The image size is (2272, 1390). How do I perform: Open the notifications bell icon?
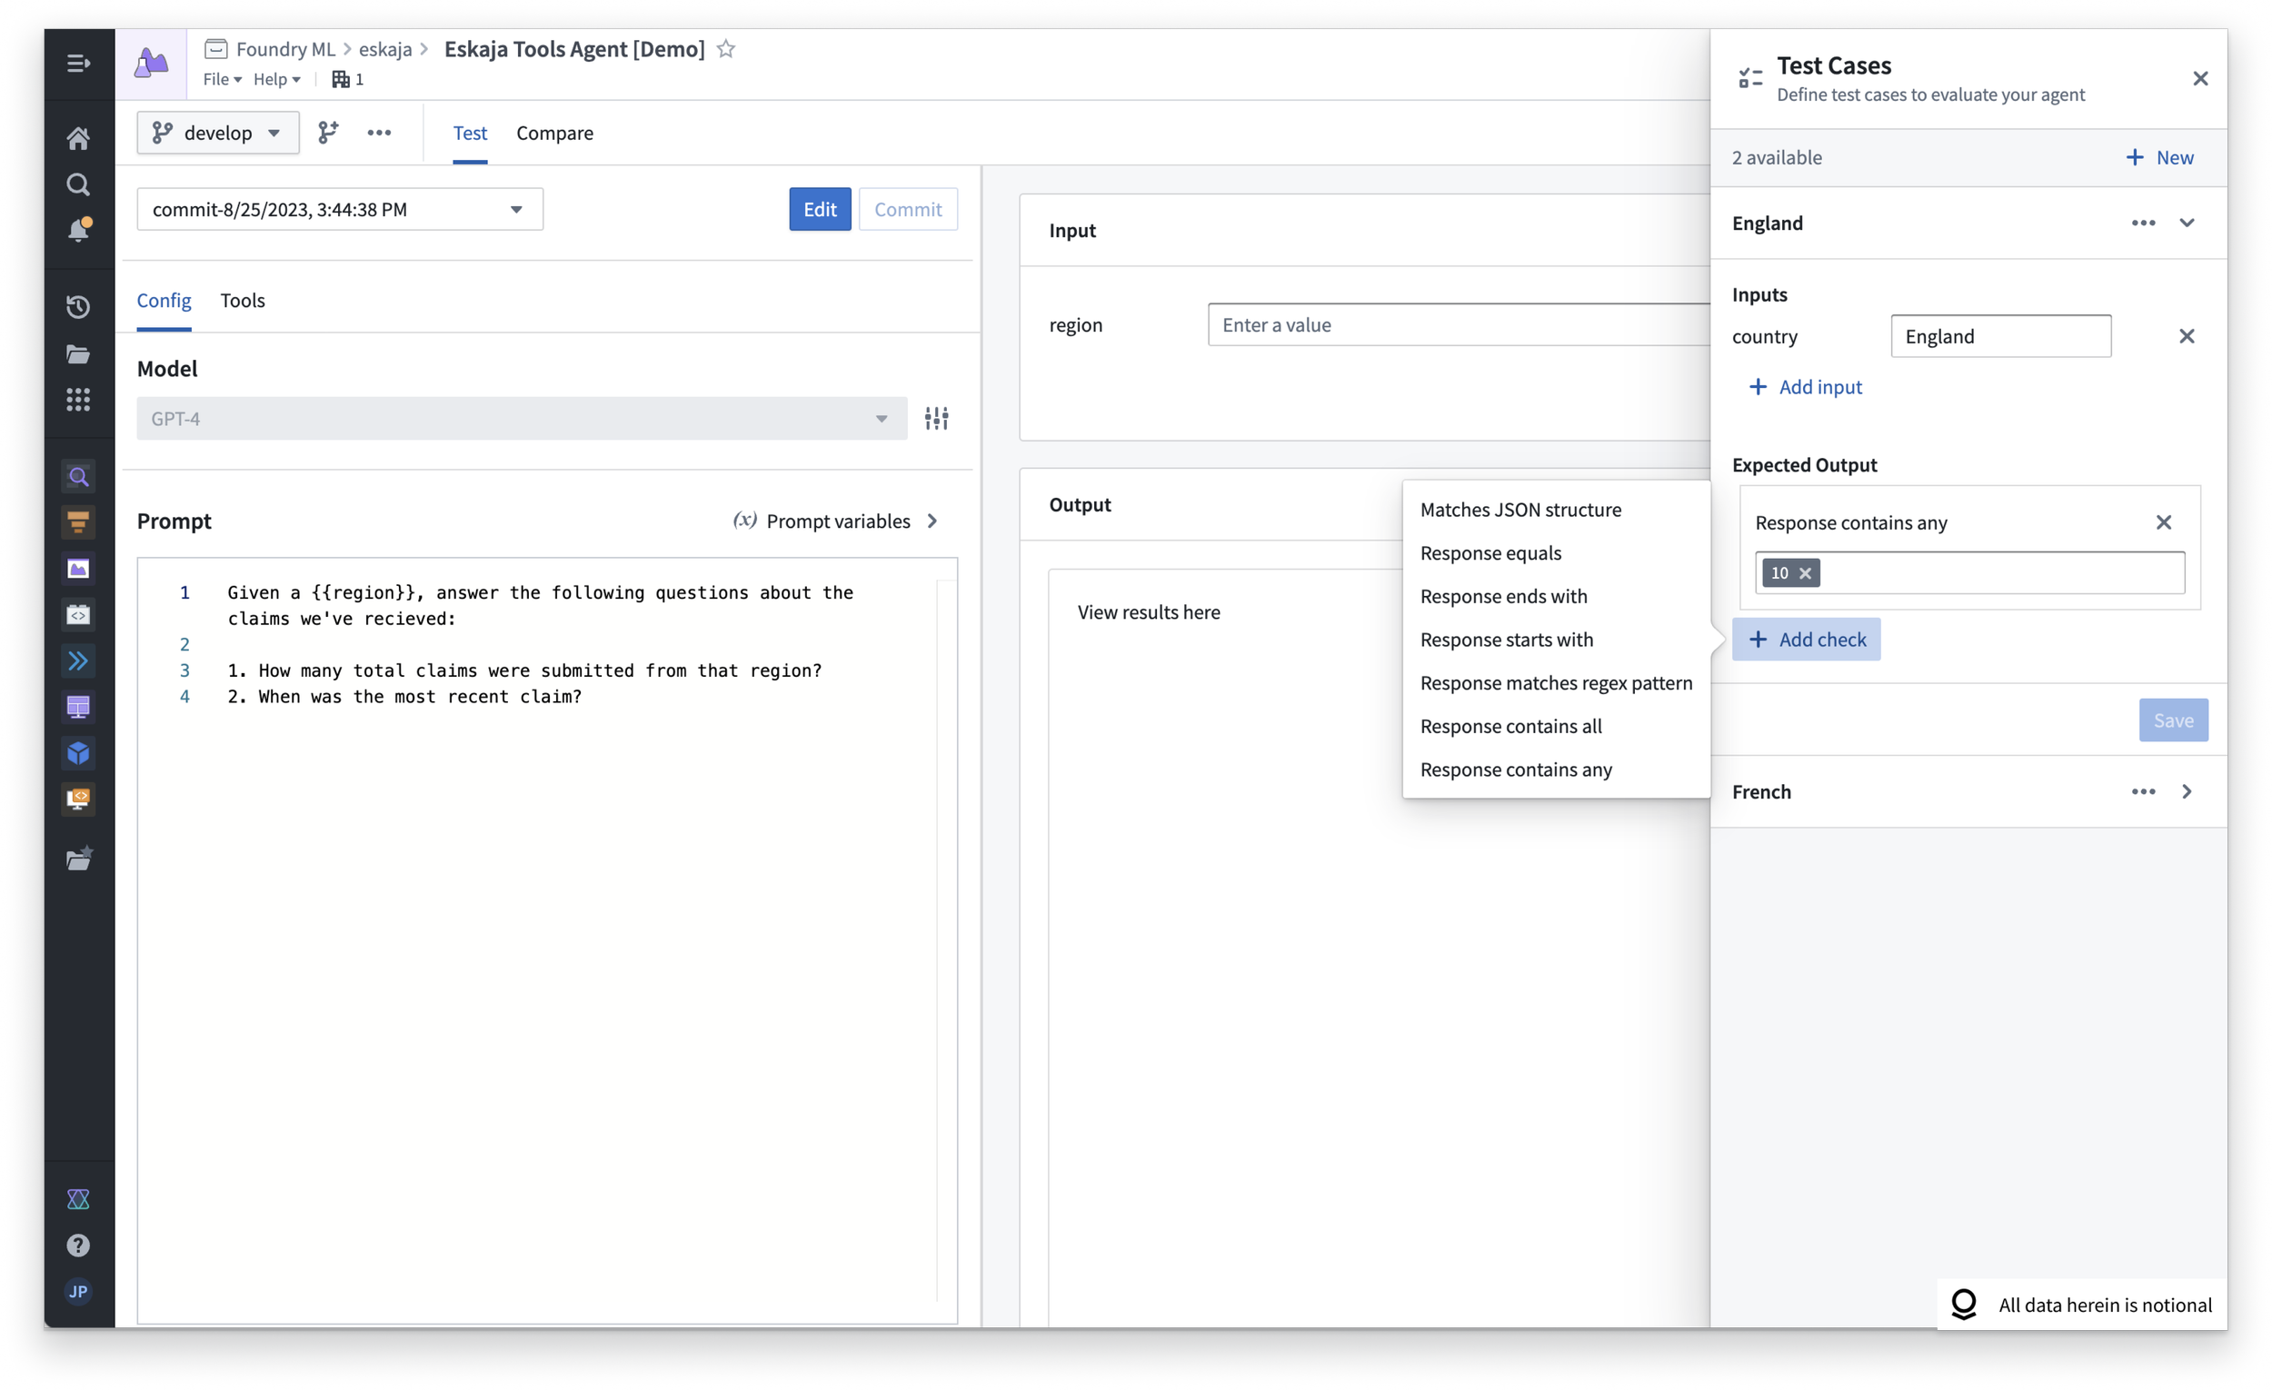coord(78,230)
